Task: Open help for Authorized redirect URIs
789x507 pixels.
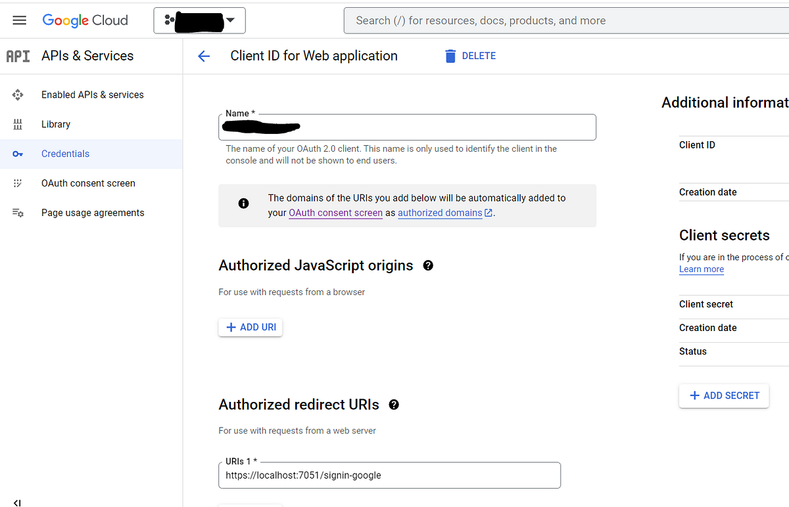Action: click(393, 405)
